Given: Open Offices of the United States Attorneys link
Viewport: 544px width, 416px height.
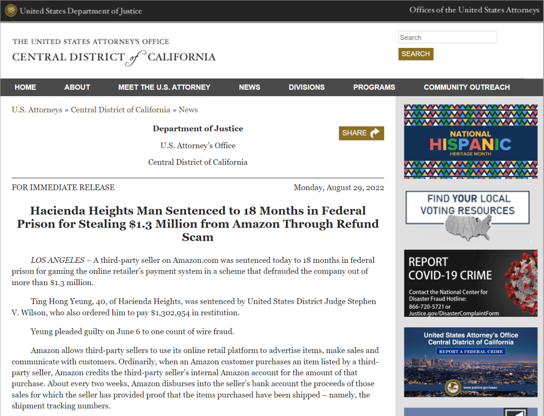Looking at the screenshot, I should pos(474,10).
